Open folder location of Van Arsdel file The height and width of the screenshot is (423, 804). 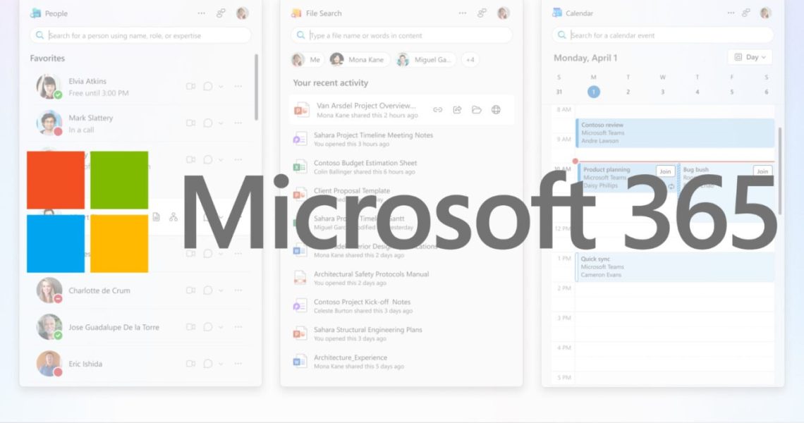pos(477,110)
